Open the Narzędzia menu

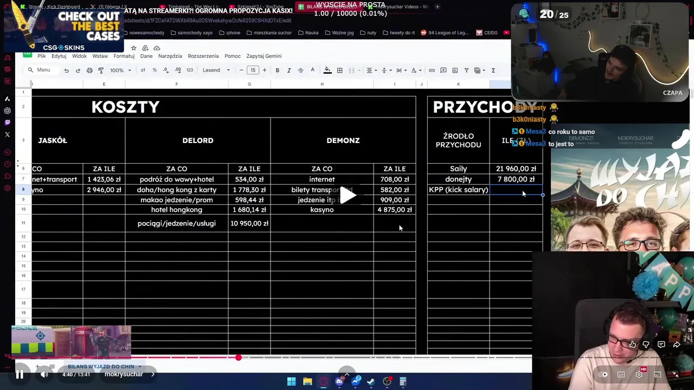170,56
